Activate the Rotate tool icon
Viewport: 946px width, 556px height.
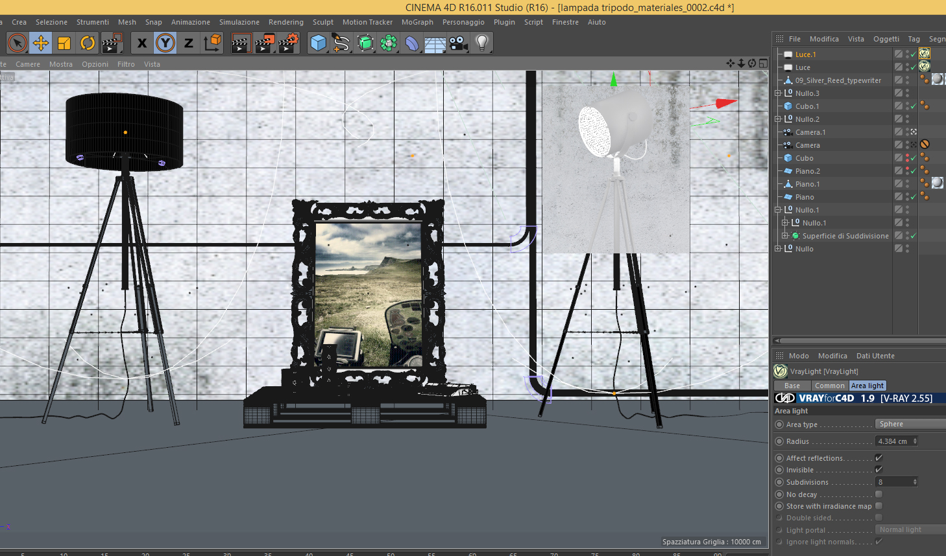[88, 43]
